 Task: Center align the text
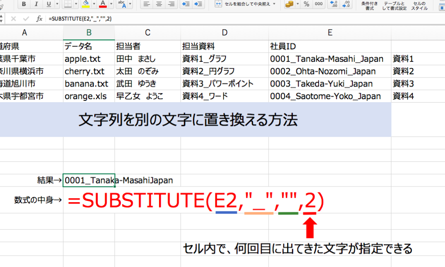click(x=159, y=4)
